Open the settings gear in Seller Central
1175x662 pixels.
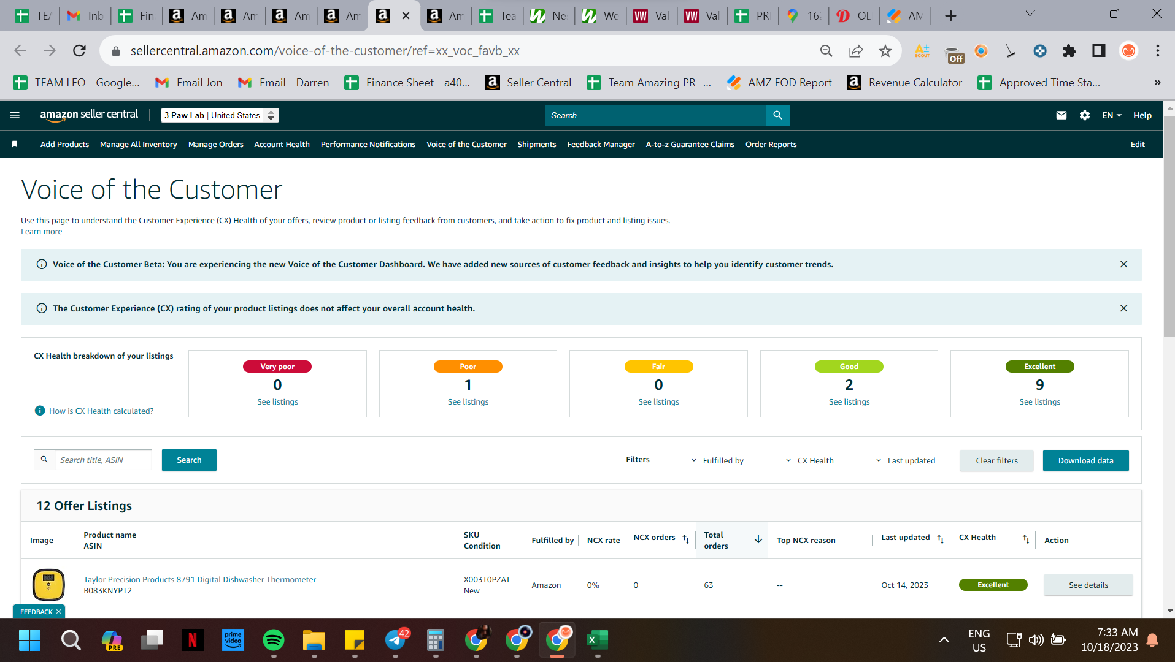(1084, 115)
